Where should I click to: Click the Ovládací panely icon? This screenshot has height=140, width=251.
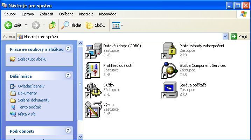[x=13, y=86]
